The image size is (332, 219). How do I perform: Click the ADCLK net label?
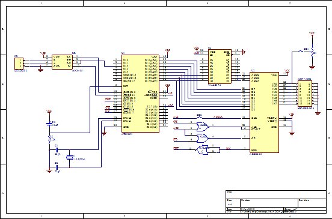218,116
